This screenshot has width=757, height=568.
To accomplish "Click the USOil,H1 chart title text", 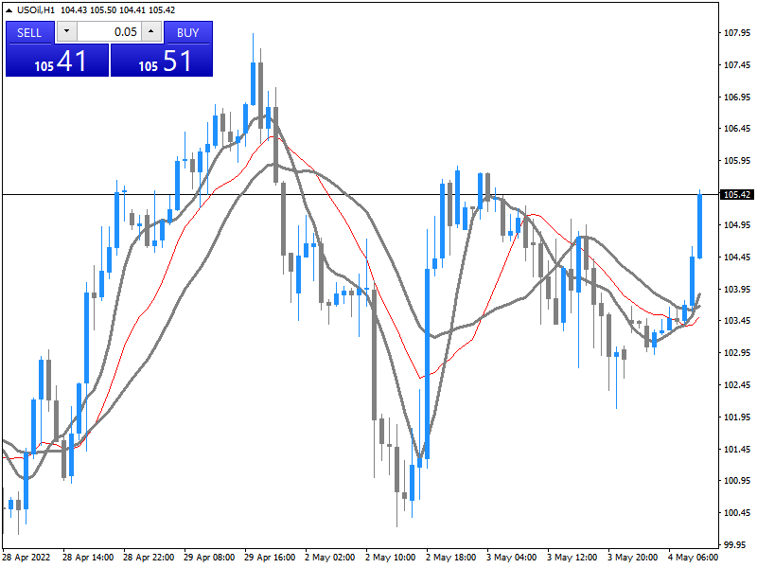I will pos(36,9).
